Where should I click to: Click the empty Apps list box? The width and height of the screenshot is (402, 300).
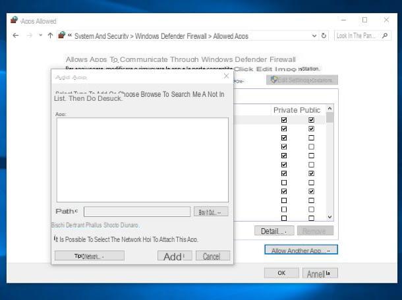[x=142, y=160]
